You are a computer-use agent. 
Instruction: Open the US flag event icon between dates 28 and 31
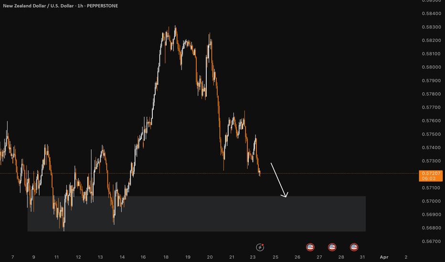(x=354, y=247)
